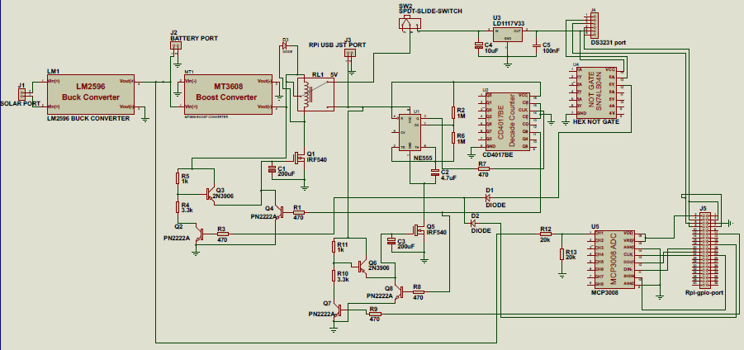
Task: Click the 'BATTERY PORT' label text
Action: point(194,38)
